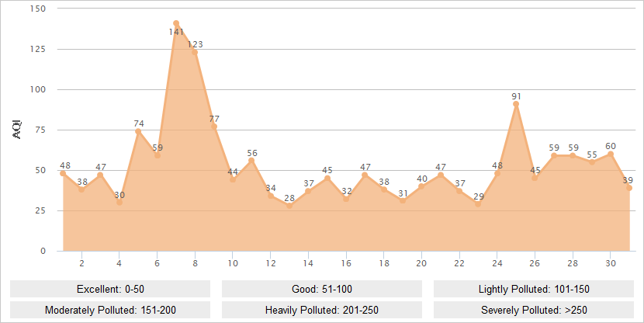The height and width of the screenshot is (323, 644).
Task: Select the x-axis label 8
Action: pyautogui.click(x=195, y=263)
